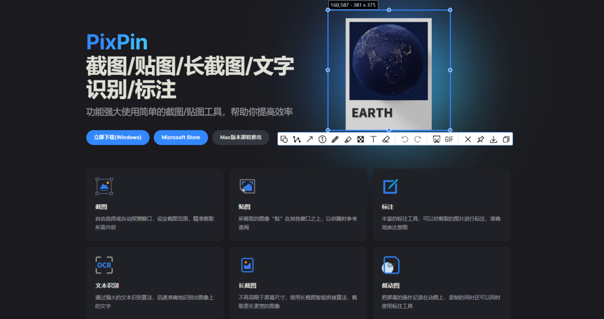604x319 pixels.
Task: Copy screenshot to clipboard icon
Action: pyautogui.click(x=506, y=139)
